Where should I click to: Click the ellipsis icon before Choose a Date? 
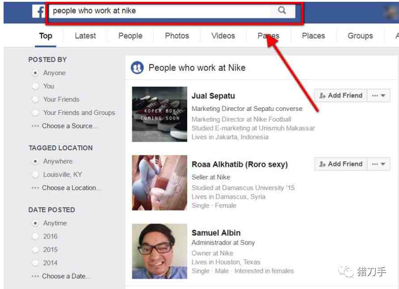pos(35,276)
